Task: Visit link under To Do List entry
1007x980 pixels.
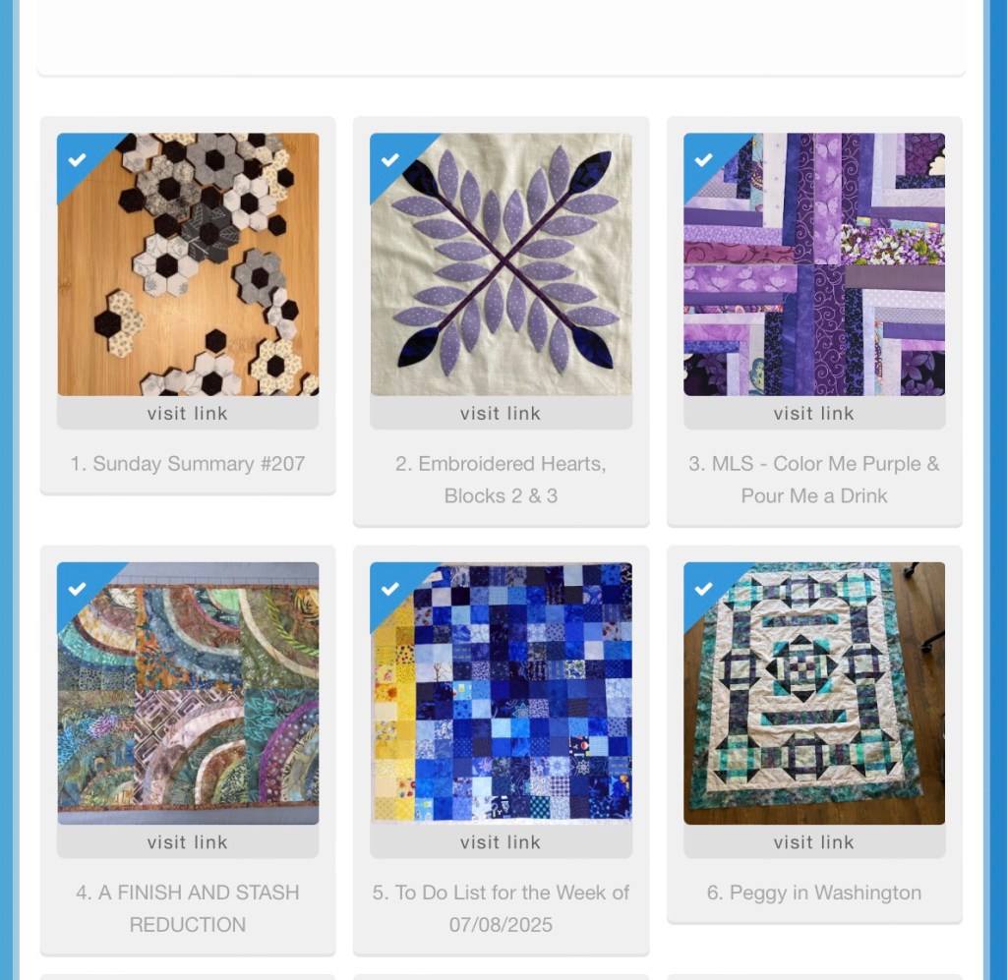Action: click(501, 842)
